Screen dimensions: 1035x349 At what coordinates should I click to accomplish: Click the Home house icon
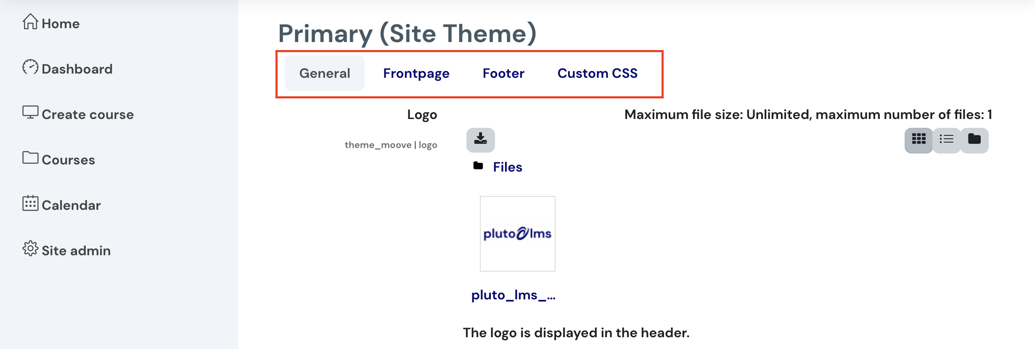click(x=30, y=21)
